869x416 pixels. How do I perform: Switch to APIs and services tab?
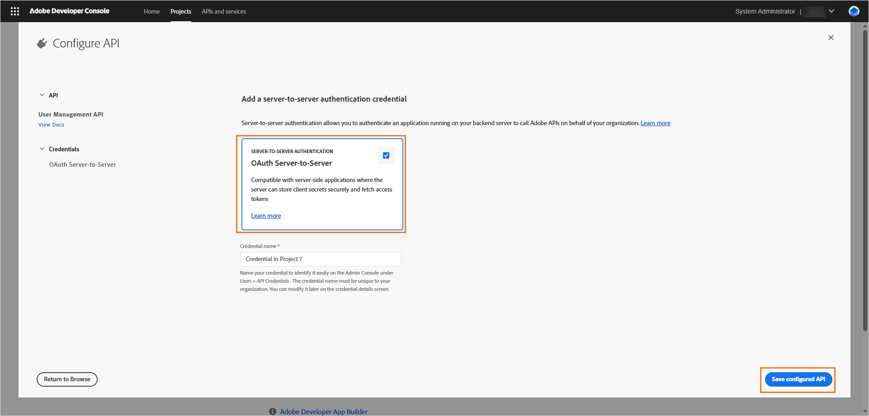[x=224, y=11]
